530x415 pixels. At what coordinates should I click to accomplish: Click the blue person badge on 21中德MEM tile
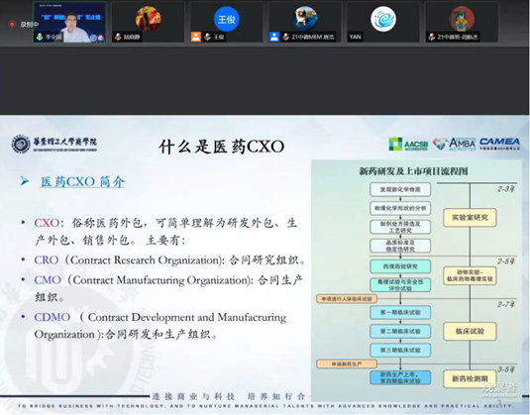point(274,37)
